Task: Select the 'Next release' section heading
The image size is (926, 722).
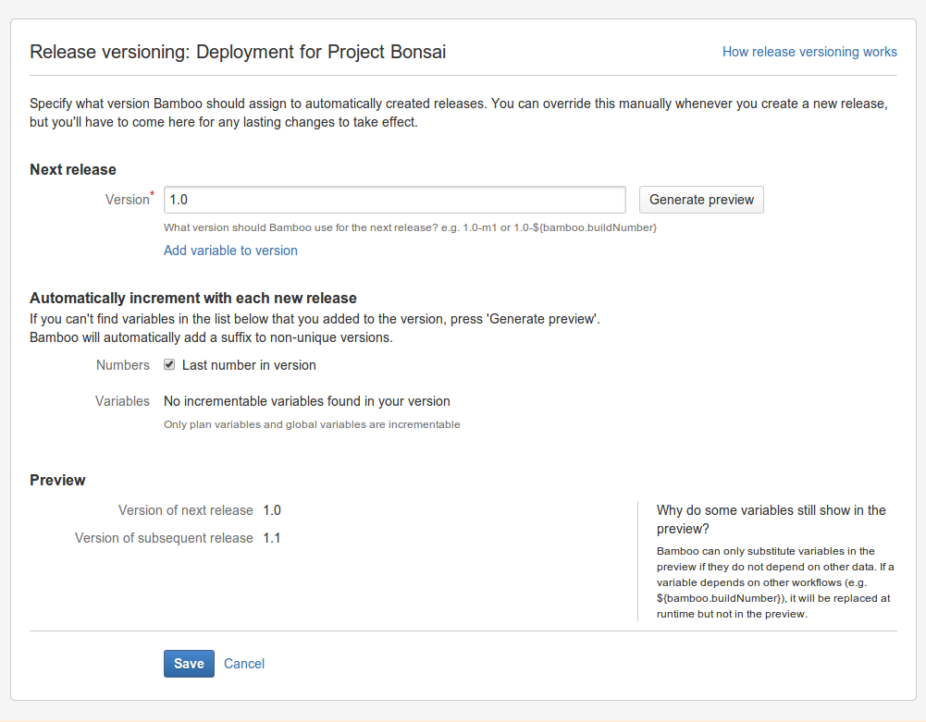Action: click(73, 169)
